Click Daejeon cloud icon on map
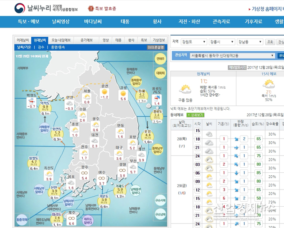The height and width of the screenshot is (228, 284). click(94, 141)
